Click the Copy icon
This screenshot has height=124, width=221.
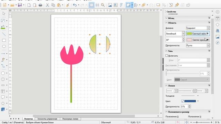53,5
